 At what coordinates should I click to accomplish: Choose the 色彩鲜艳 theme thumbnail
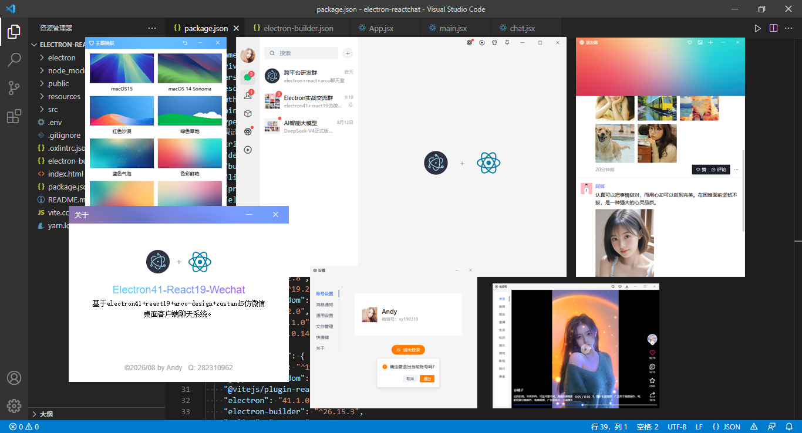[x=190, y=153]
